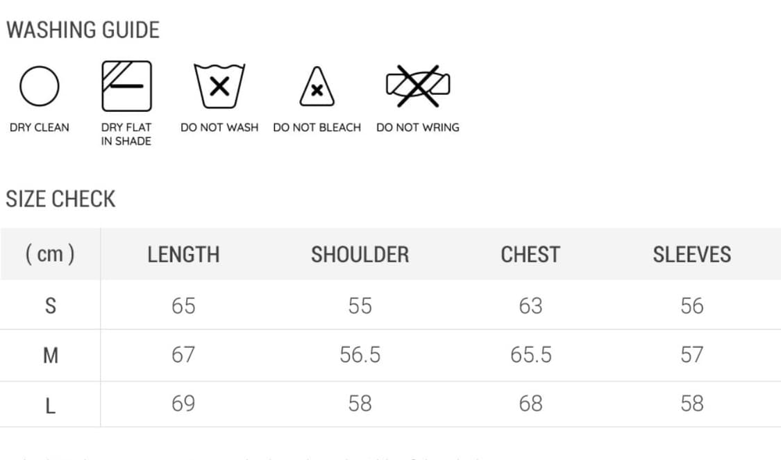
Task: Click the Do Not Wash tub icon
Action: pos(219,87)
